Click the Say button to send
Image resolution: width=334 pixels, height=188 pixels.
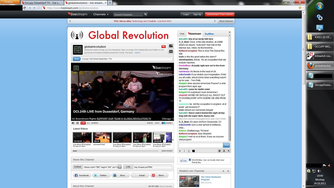tap(226, 145)
